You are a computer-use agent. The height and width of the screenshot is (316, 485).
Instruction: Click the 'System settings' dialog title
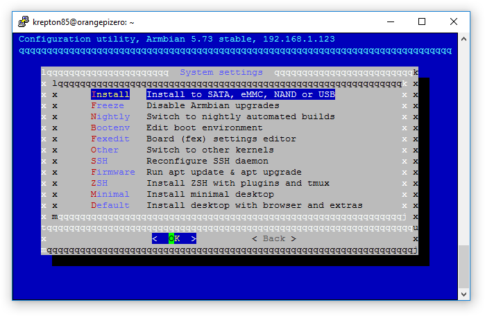tap(221, 72)
